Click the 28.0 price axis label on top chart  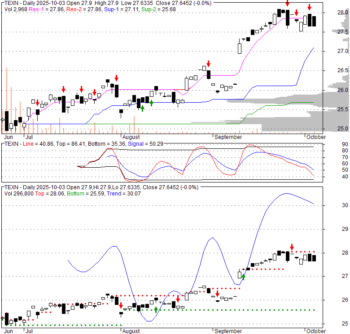point(343,13)
